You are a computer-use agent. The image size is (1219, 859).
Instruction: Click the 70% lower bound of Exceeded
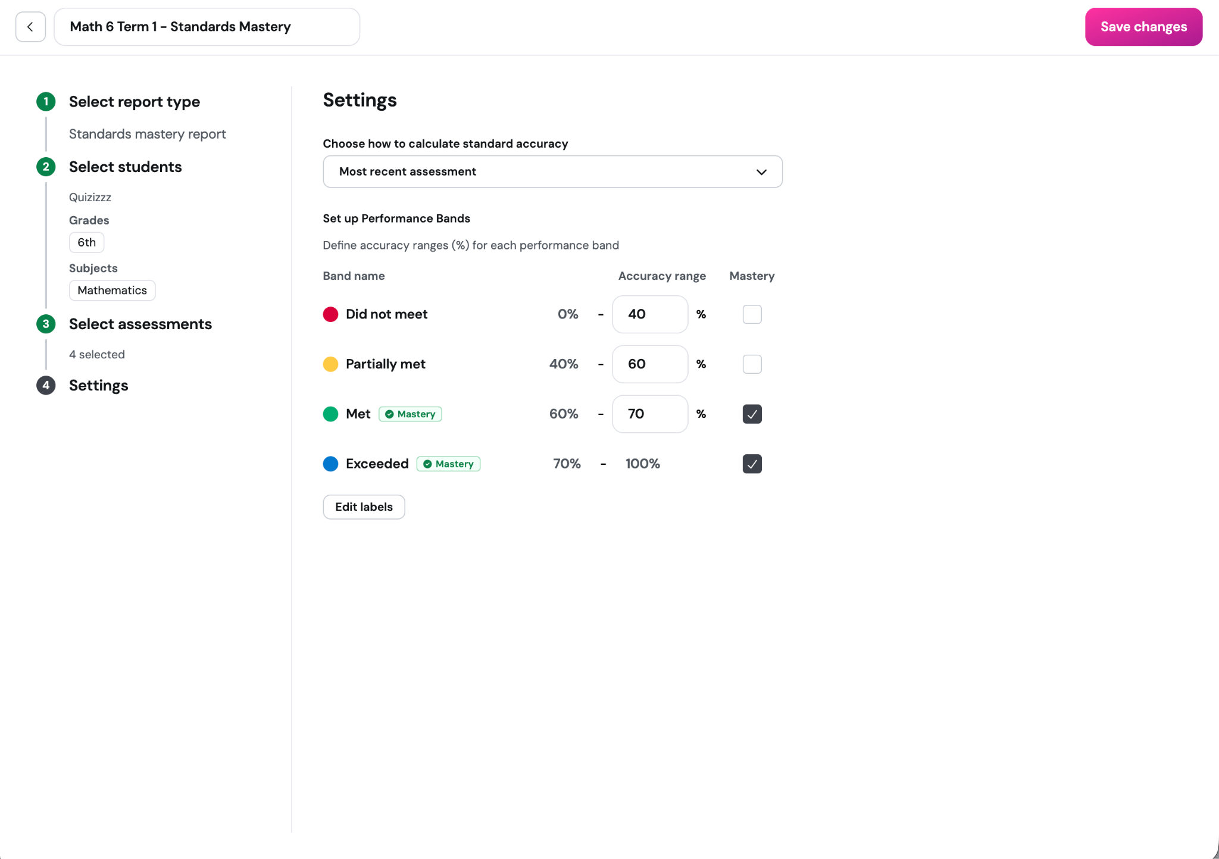pos(567,464)
